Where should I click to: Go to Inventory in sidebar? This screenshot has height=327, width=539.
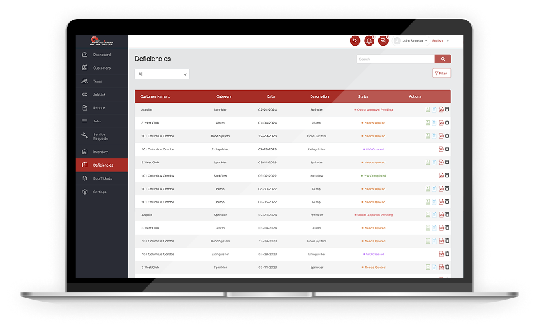100,152
